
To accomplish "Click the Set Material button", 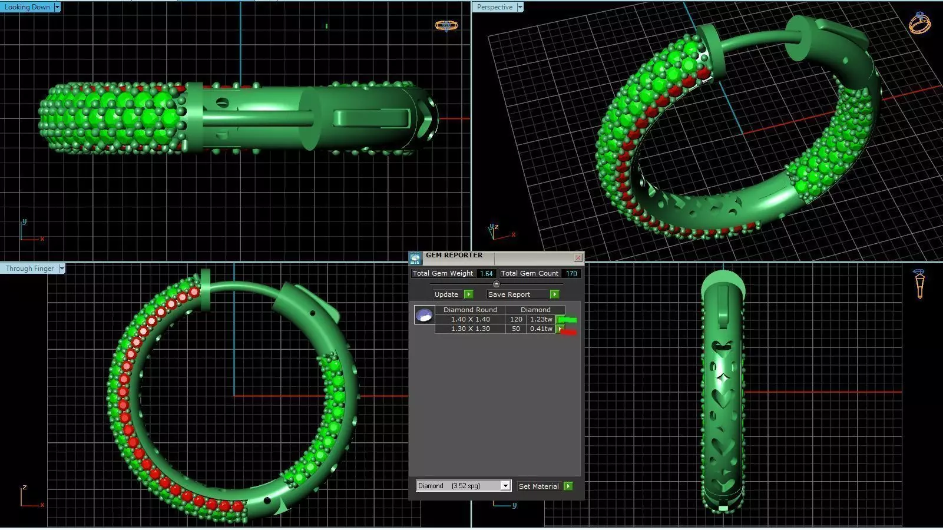I will click(x=539, y=486).
